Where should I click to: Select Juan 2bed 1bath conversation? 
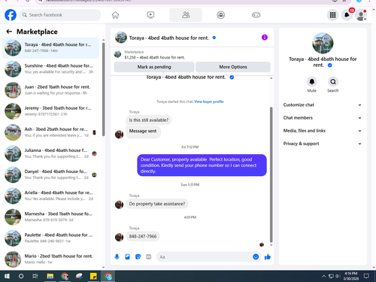50,89
